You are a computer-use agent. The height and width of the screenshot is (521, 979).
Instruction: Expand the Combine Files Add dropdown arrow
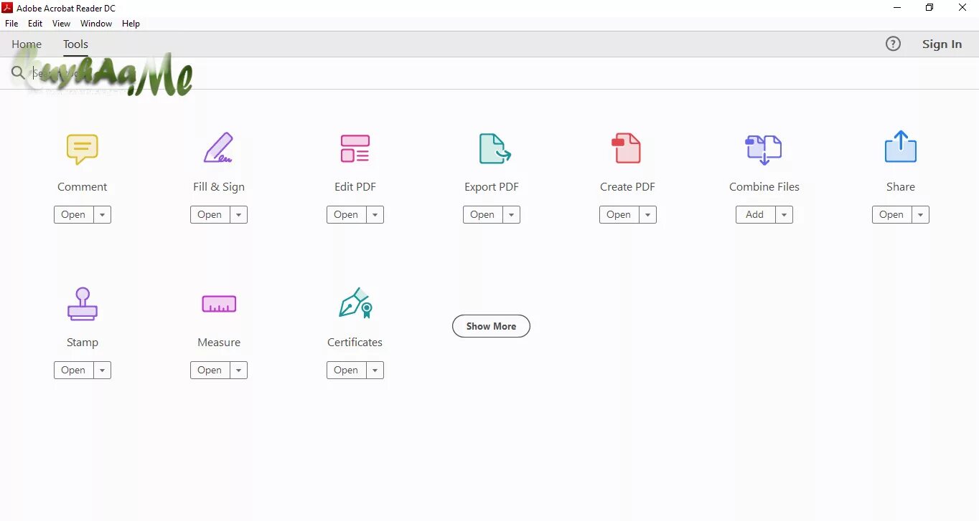[784, 215]
